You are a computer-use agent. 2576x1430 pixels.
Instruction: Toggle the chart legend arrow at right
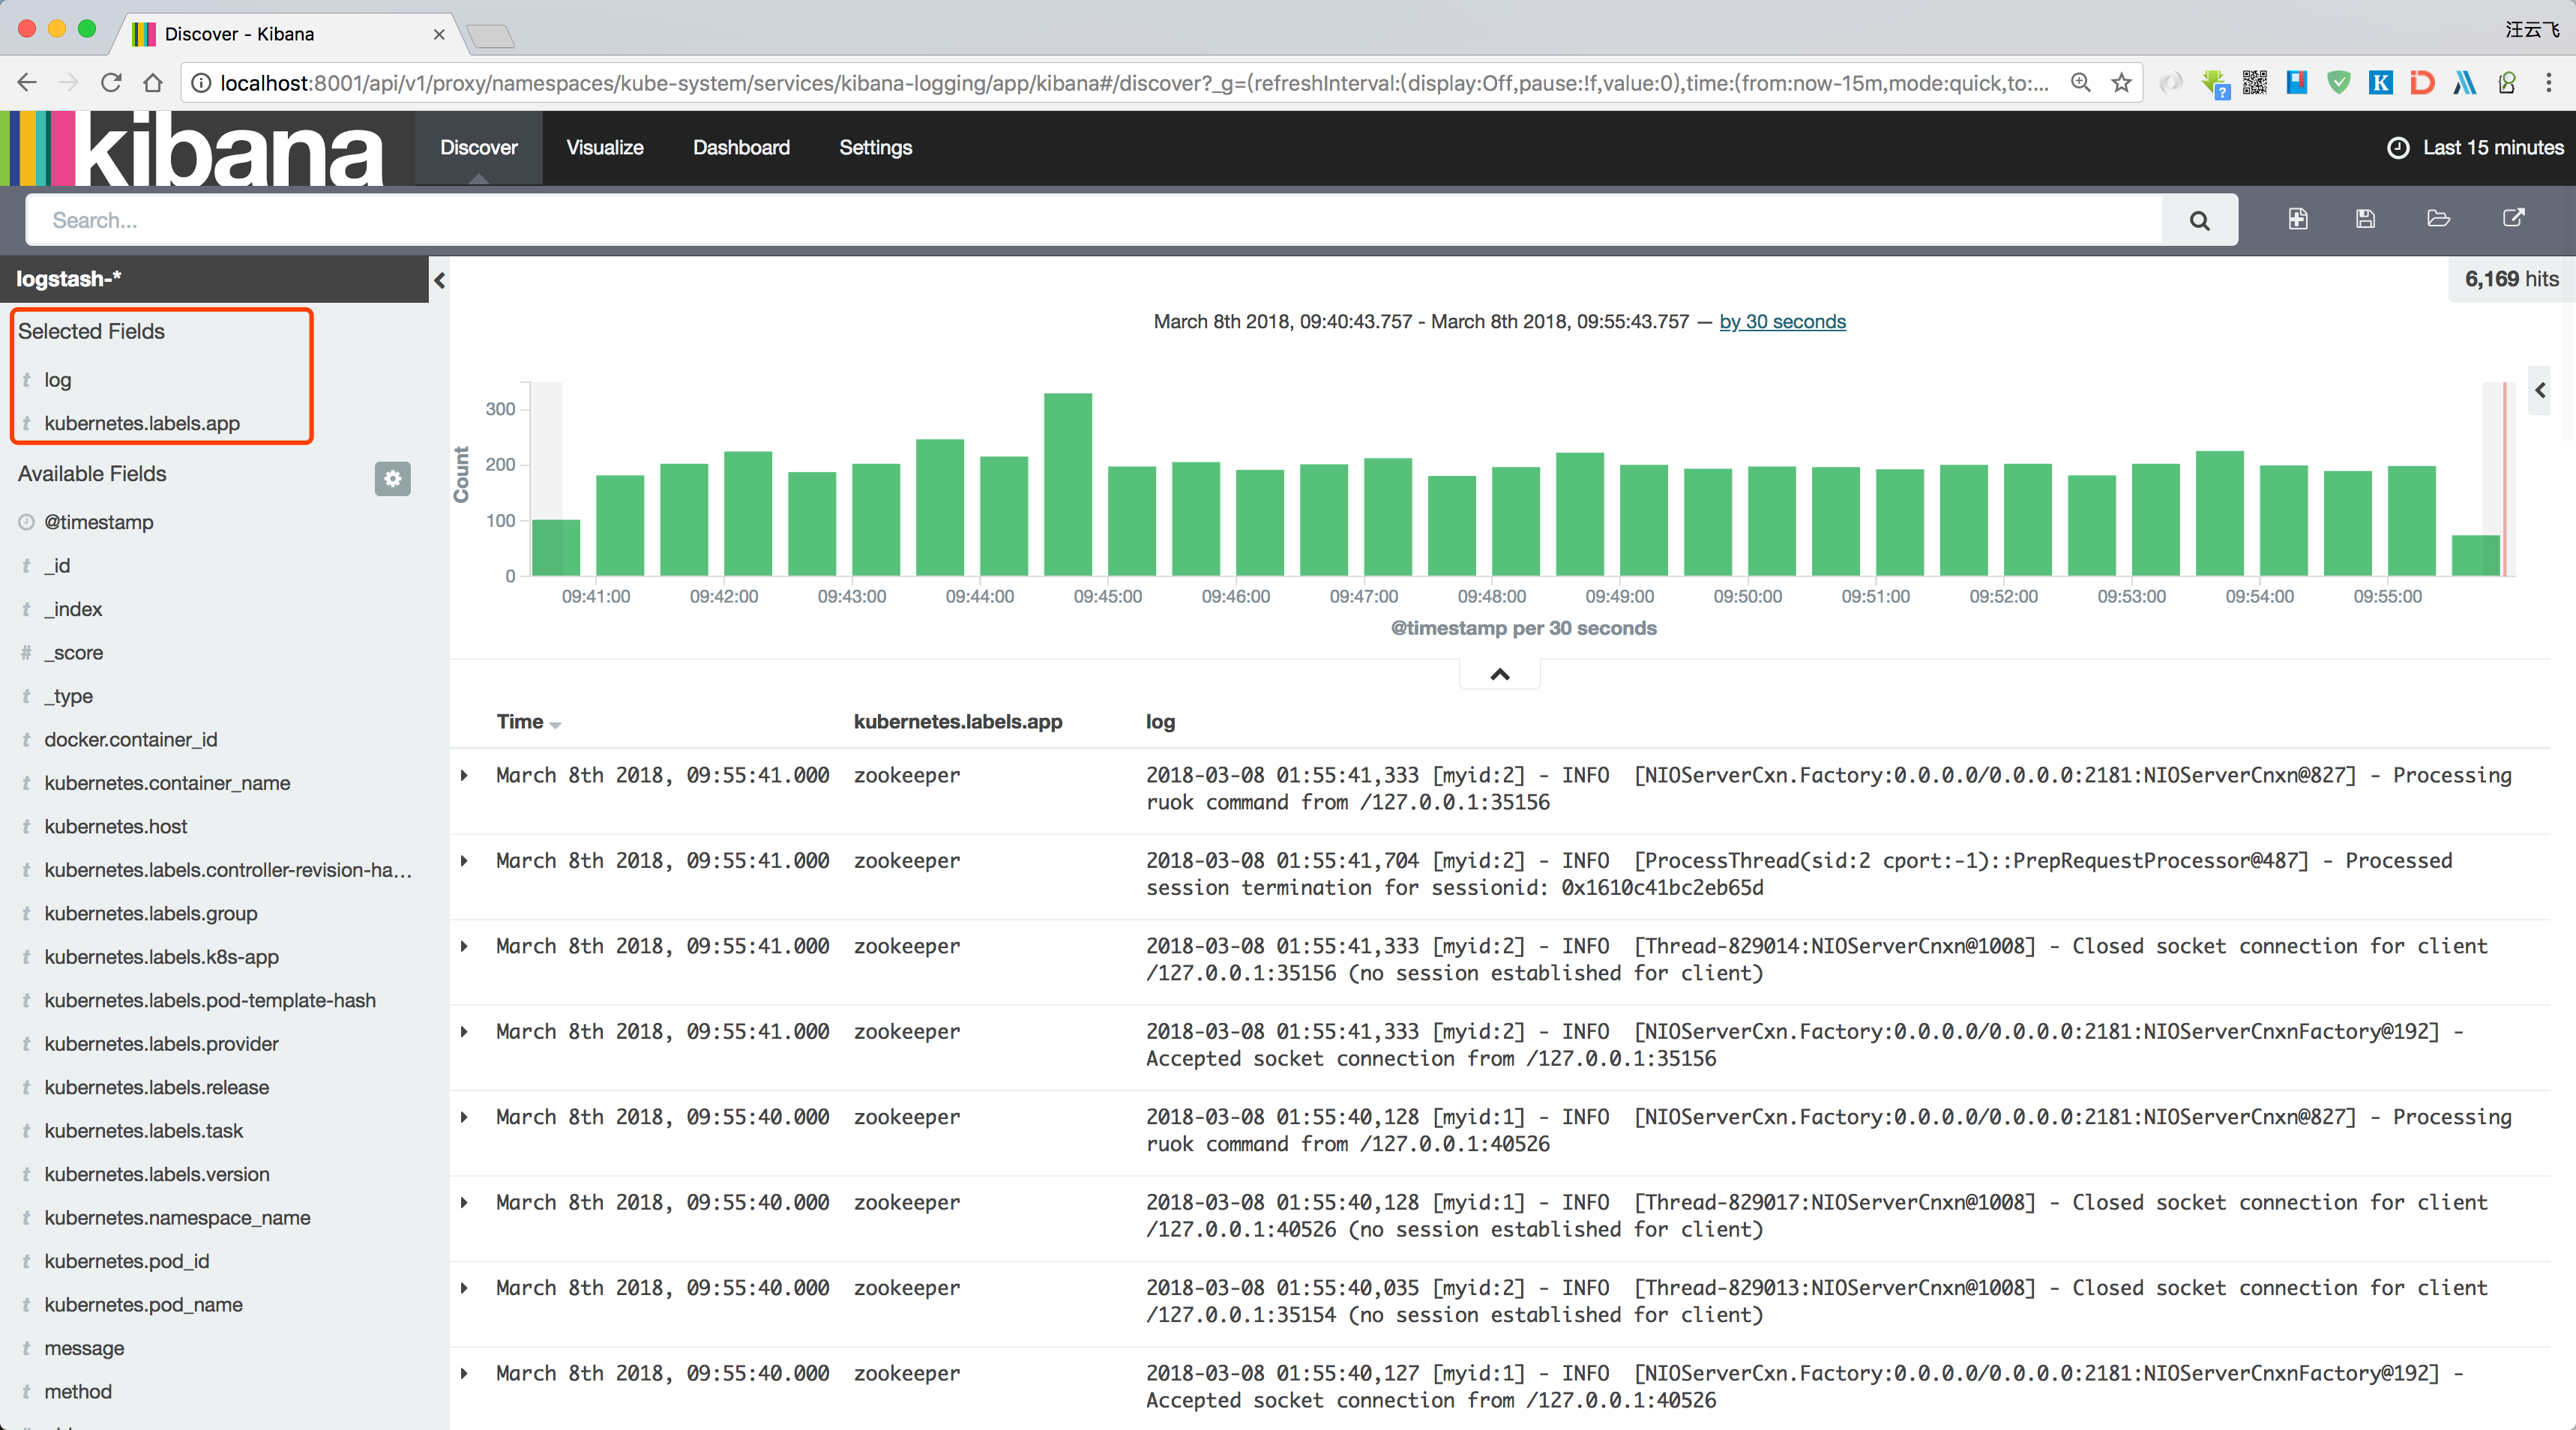tap(2540, 390)
